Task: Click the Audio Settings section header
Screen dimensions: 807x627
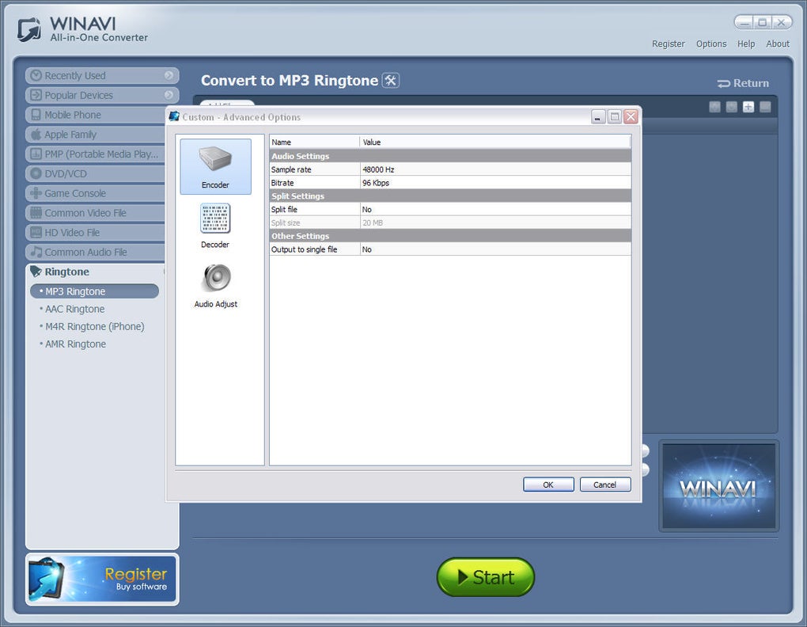Action: tap(450, 156)
